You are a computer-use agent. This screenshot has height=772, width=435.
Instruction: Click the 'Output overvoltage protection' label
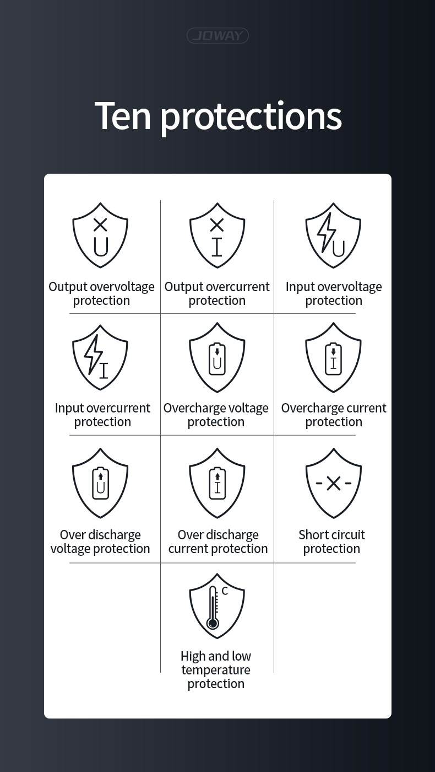click(x=101, y=293)
